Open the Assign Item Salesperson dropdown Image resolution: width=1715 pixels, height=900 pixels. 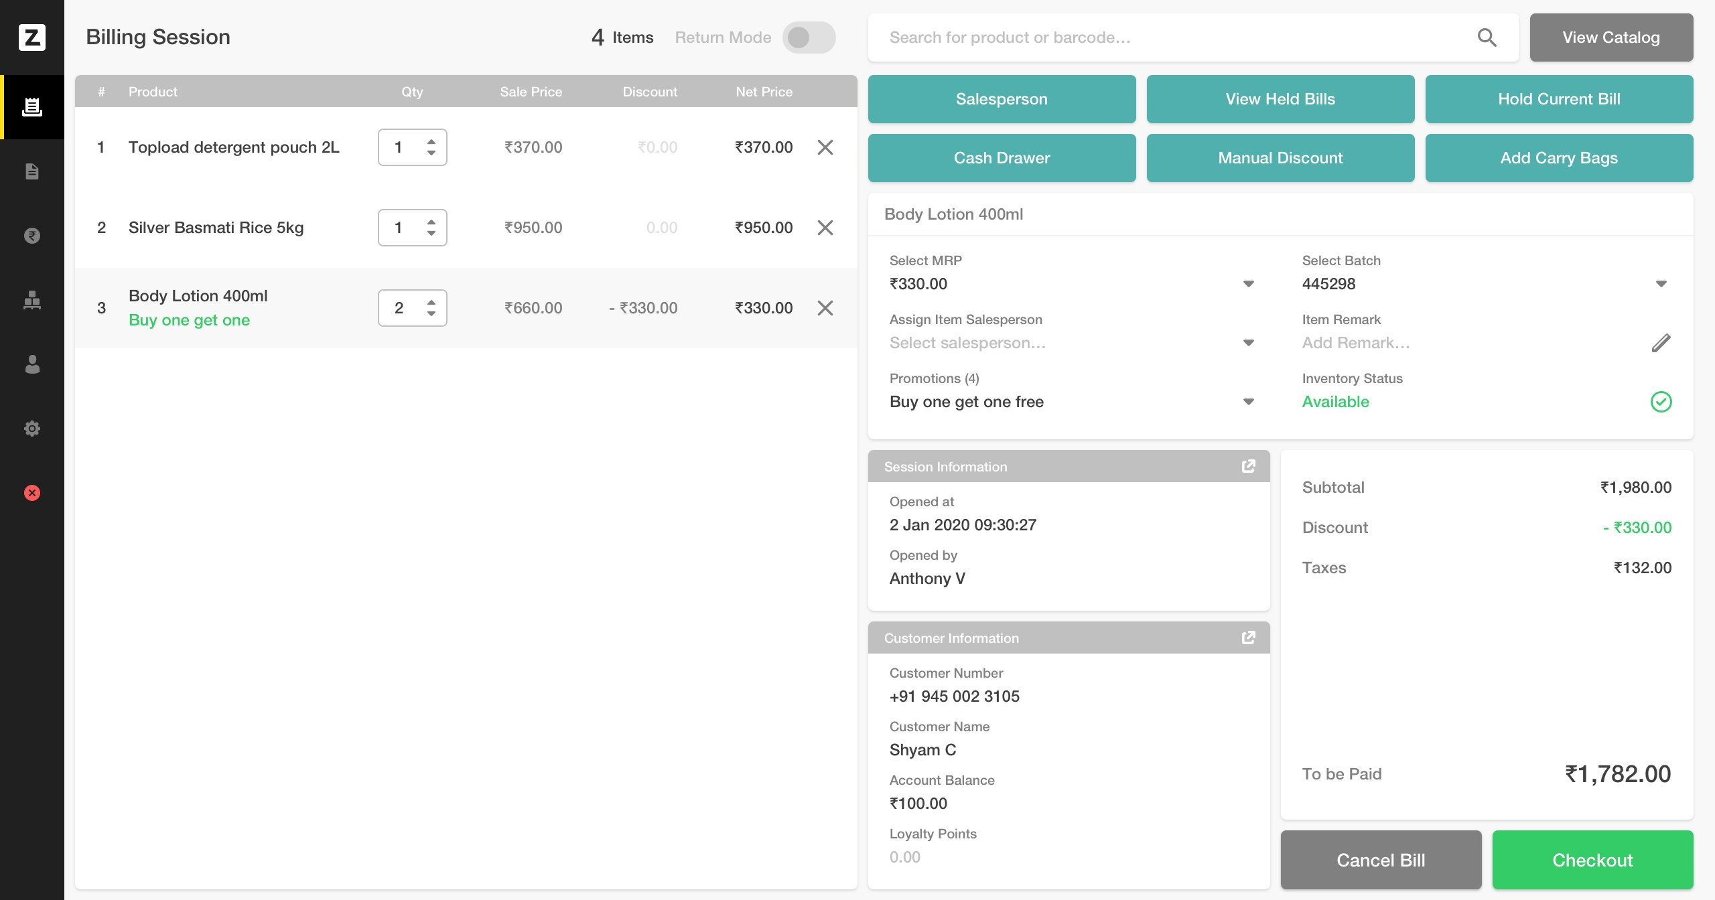point(1248,342)
